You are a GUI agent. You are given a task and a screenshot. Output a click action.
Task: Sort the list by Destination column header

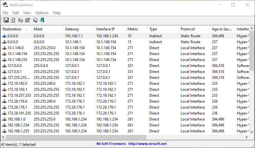pyautogui.click(x=16, y=29)
